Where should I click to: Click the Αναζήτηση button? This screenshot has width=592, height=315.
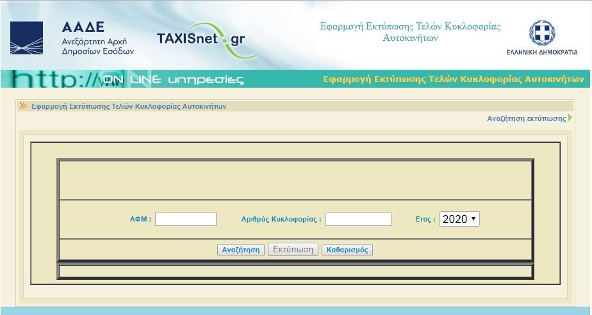pyautogui.click(x=241, y=250)
